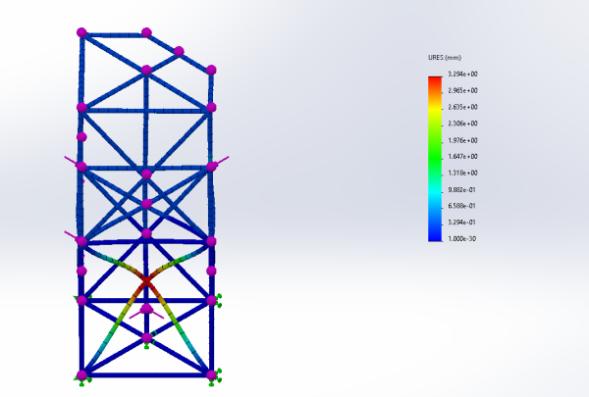Click the yellow band of the color bar
The width and height of the screenshot is (589, 397).
pos(435,116)
